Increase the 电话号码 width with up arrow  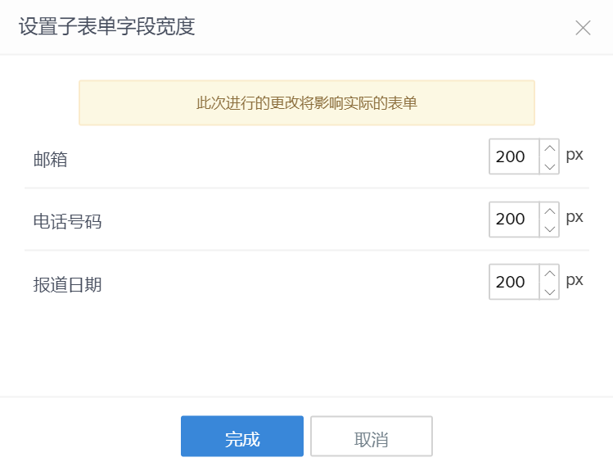point(550,211)
